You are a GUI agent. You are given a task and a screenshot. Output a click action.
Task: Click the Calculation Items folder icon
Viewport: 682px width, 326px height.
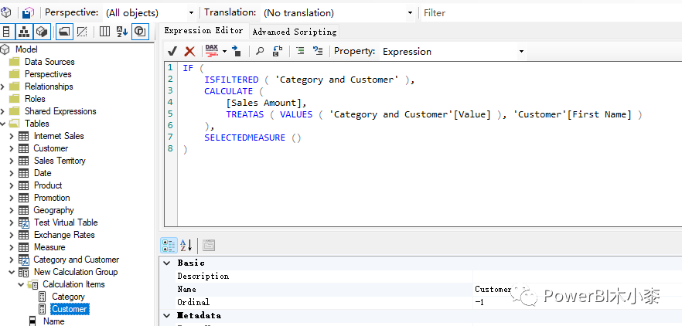point(32,285)
